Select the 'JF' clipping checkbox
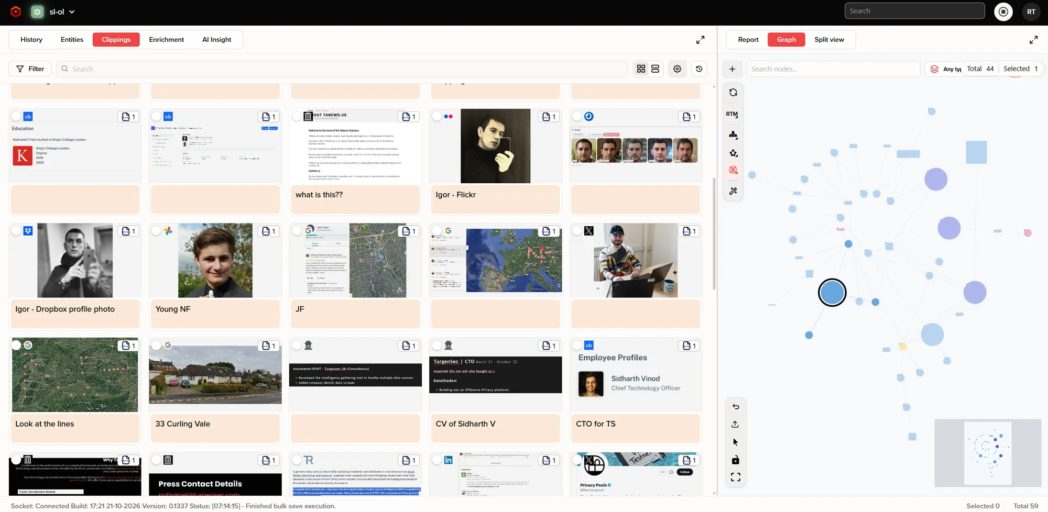The height and width of the screenshot is (512, 1048). (297, 231)
